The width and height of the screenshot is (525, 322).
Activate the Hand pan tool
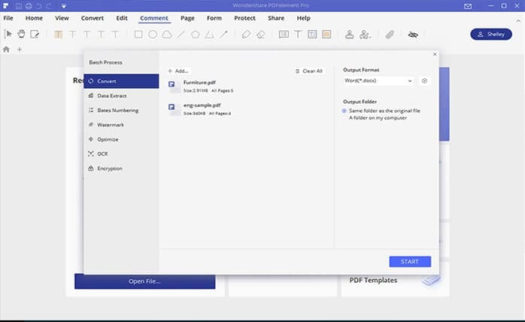pos(21,34)
